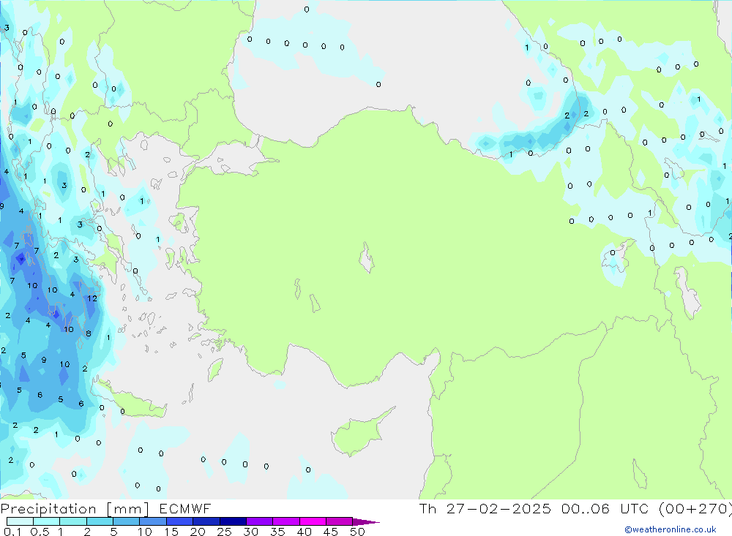Select the 2–5 mm legend color box
The image size is (732, 536).
coord(100,521)
